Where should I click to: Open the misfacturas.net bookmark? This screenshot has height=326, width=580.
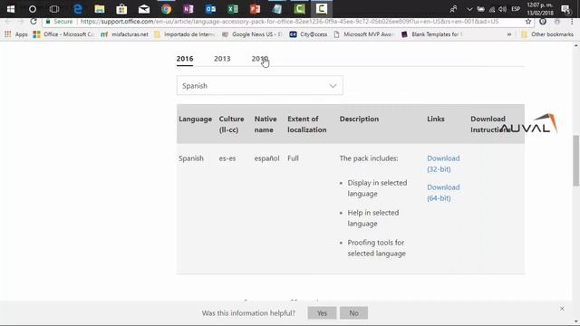point(125,34)
